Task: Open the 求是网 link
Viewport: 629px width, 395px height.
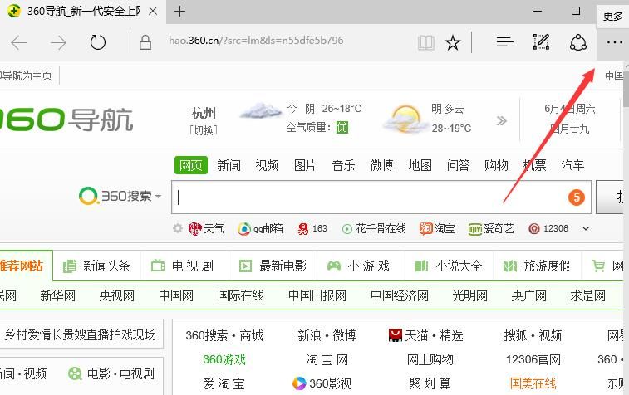Action: click(x=587, y=295)
